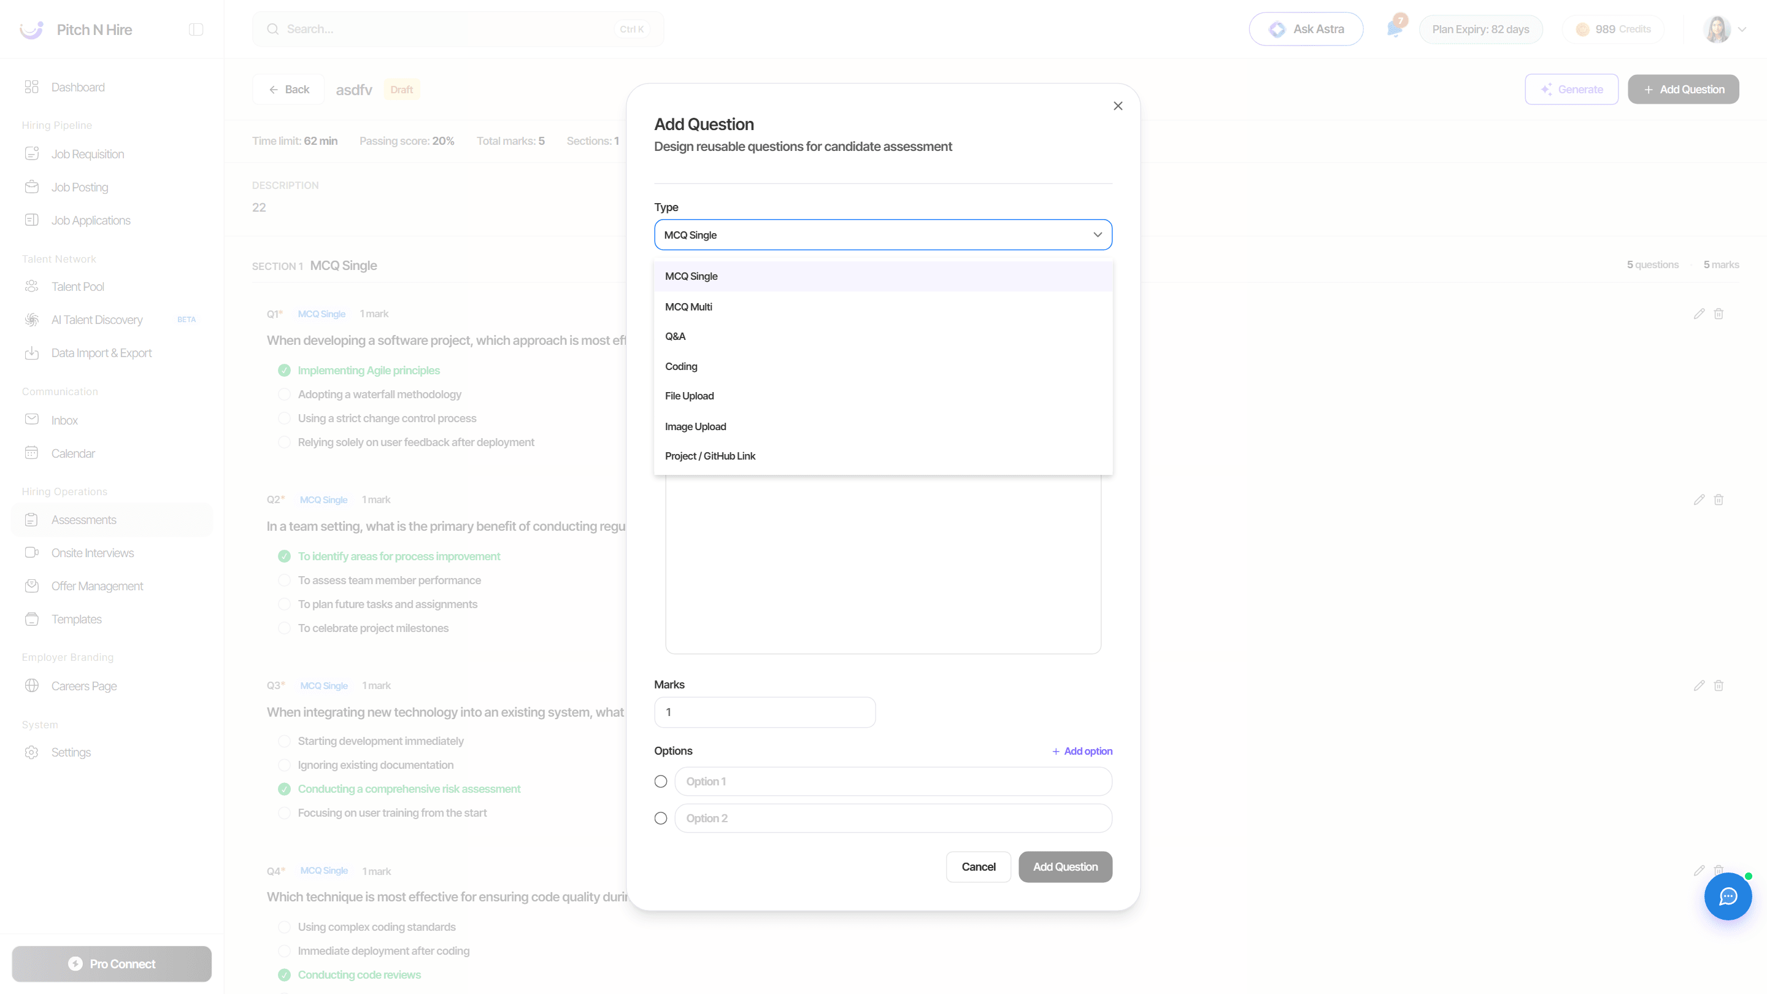
Task: Click the Onsite Interviews icon
Action: pos(31,553)
